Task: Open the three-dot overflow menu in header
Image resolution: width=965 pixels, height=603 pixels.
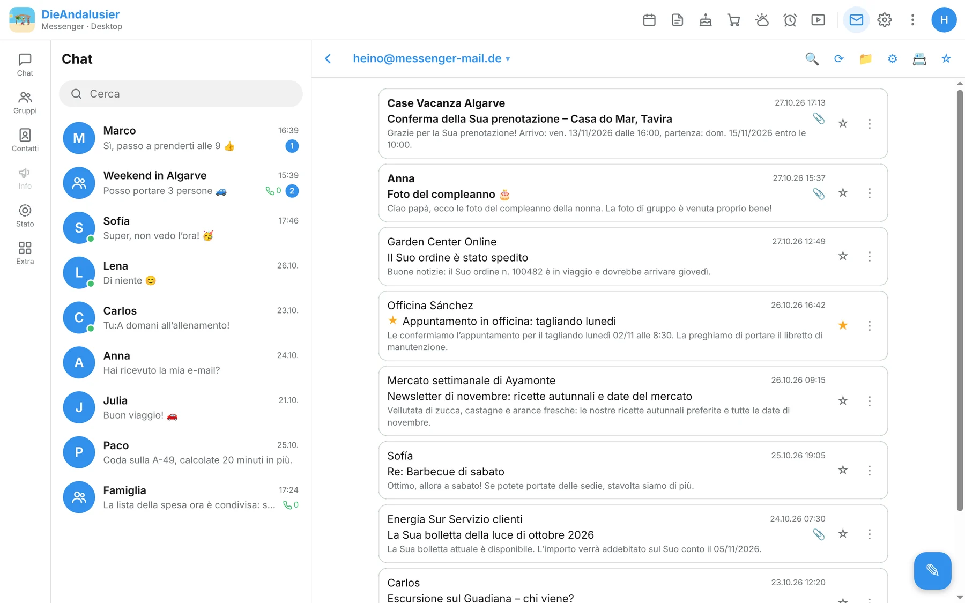Action: (x=912, y=20)
